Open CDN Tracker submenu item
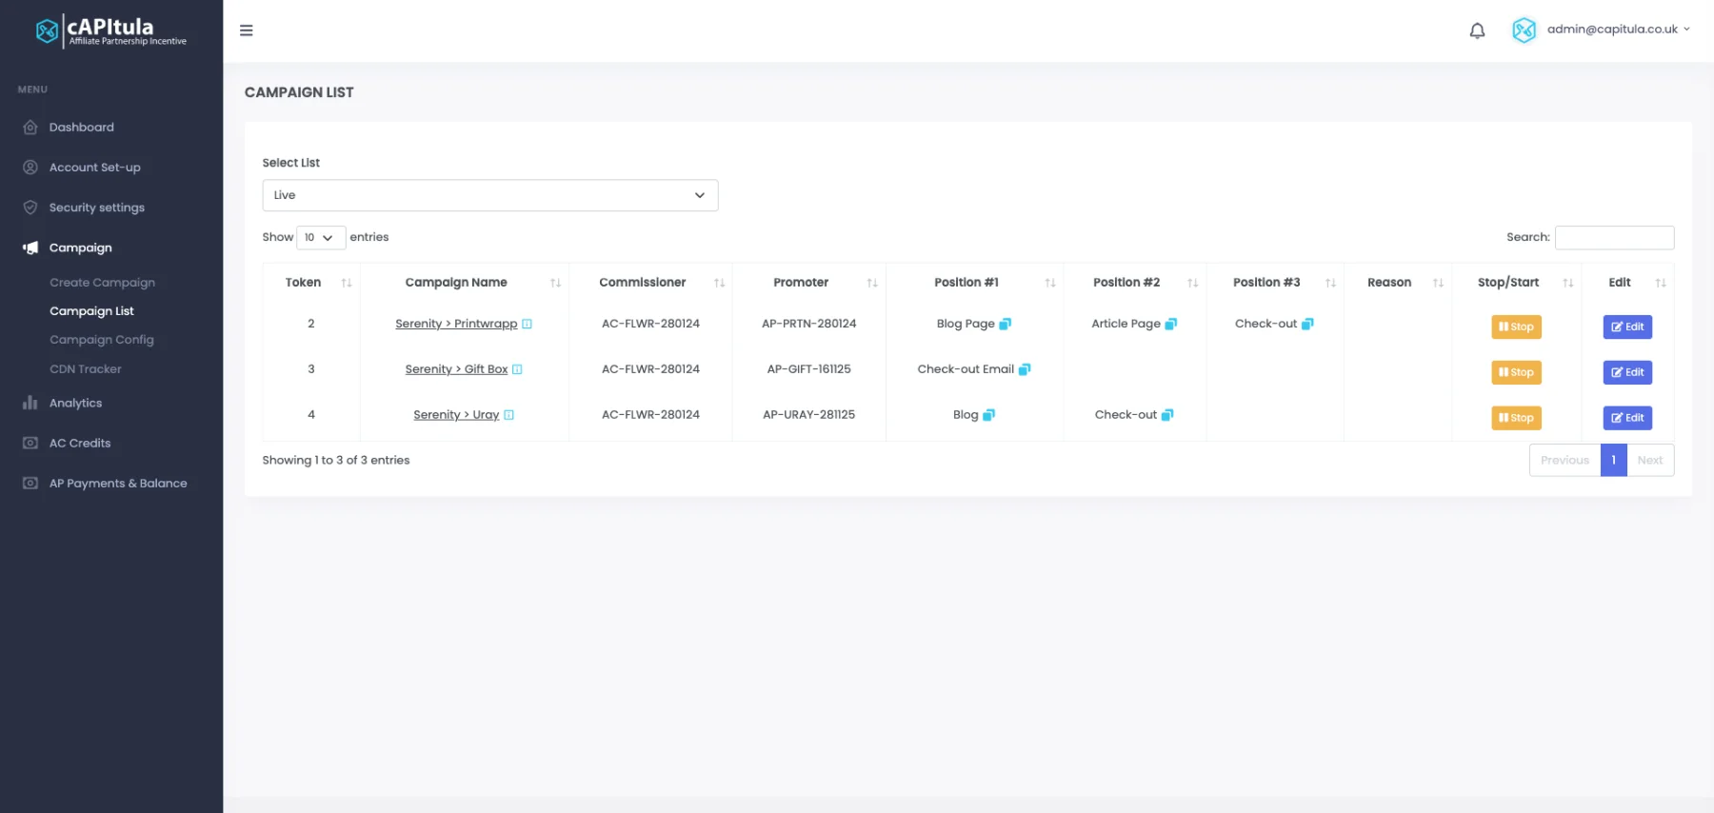Viewport: 1714px width, 813px height. [x=86, y=369]
